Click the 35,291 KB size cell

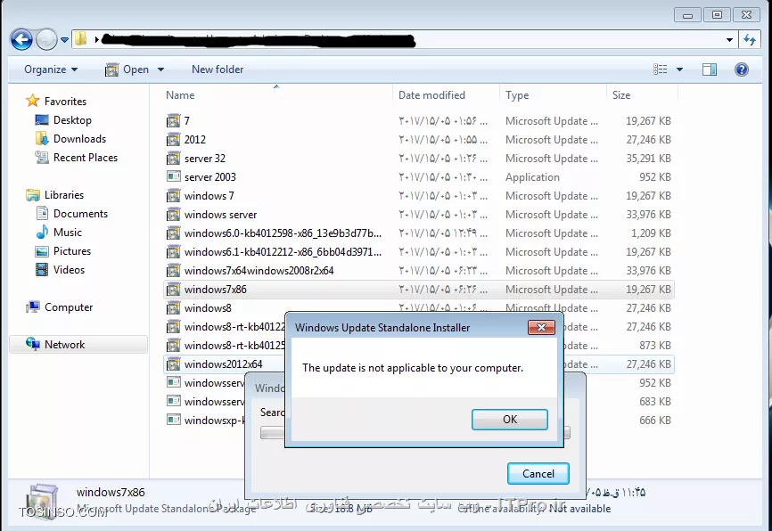pos(648,158)
